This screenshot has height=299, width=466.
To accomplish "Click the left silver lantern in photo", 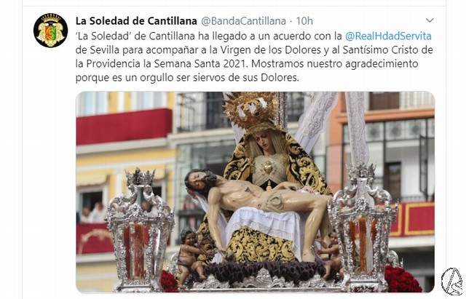I will tap(139, 230).
